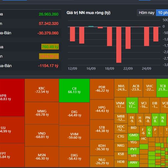Open the green VSC tile
168x168 pixels.
coord(132,105)
